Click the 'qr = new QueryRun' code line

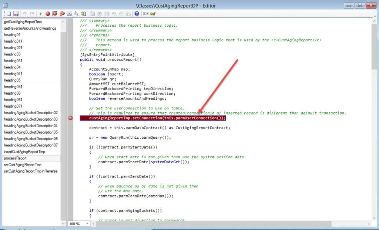130,138
